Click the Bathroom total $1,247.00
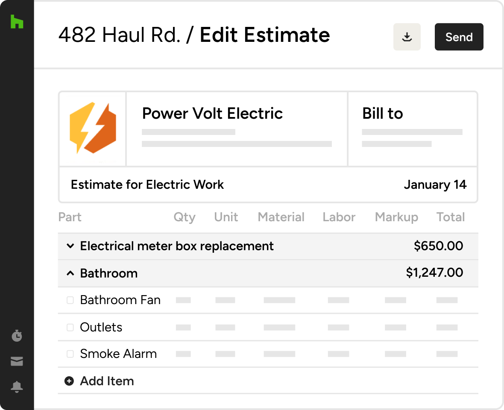Screen dimensions: 504x410 click(434, 273)
